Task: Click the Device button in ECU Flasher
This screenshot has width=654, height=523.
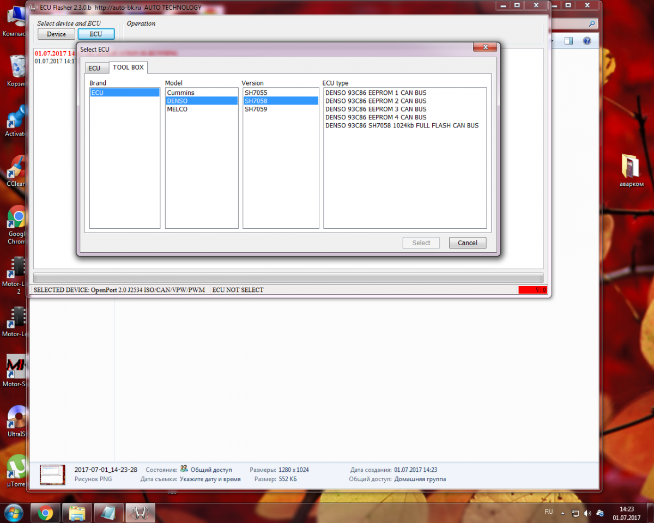Action: point(56,34)
